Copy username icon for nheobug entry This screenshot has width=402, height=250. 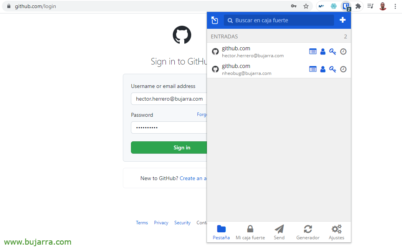click(x=323, y=69)
